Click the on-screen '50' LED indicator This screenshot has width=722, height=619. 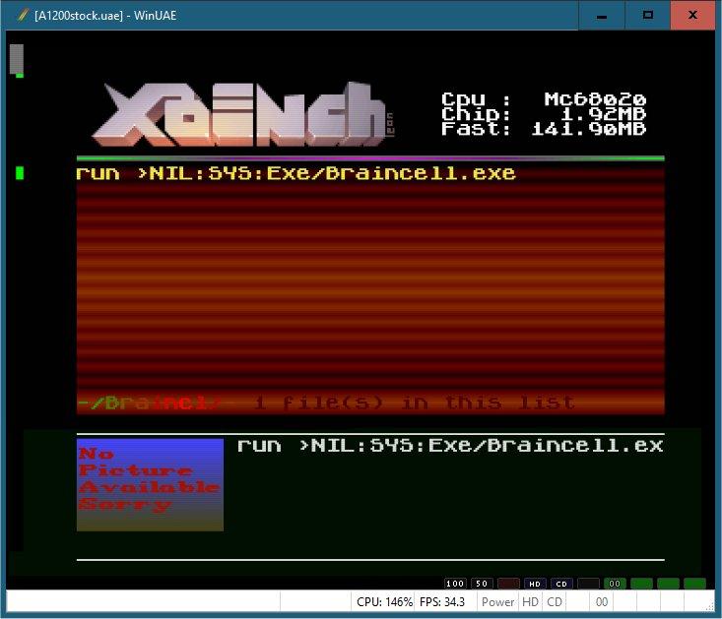[x=482, y=584]
